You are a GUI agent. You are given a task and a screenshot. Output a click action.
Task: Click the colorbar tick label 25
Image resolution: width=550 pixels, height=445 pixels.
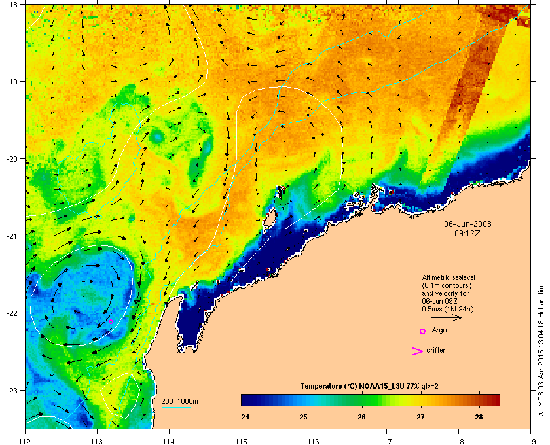click(x=303, y=417)
